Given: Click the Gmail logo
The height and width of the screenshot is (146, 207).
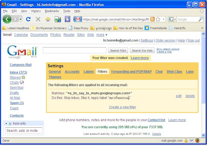Looking at the screenshot, I should [22, 52].
